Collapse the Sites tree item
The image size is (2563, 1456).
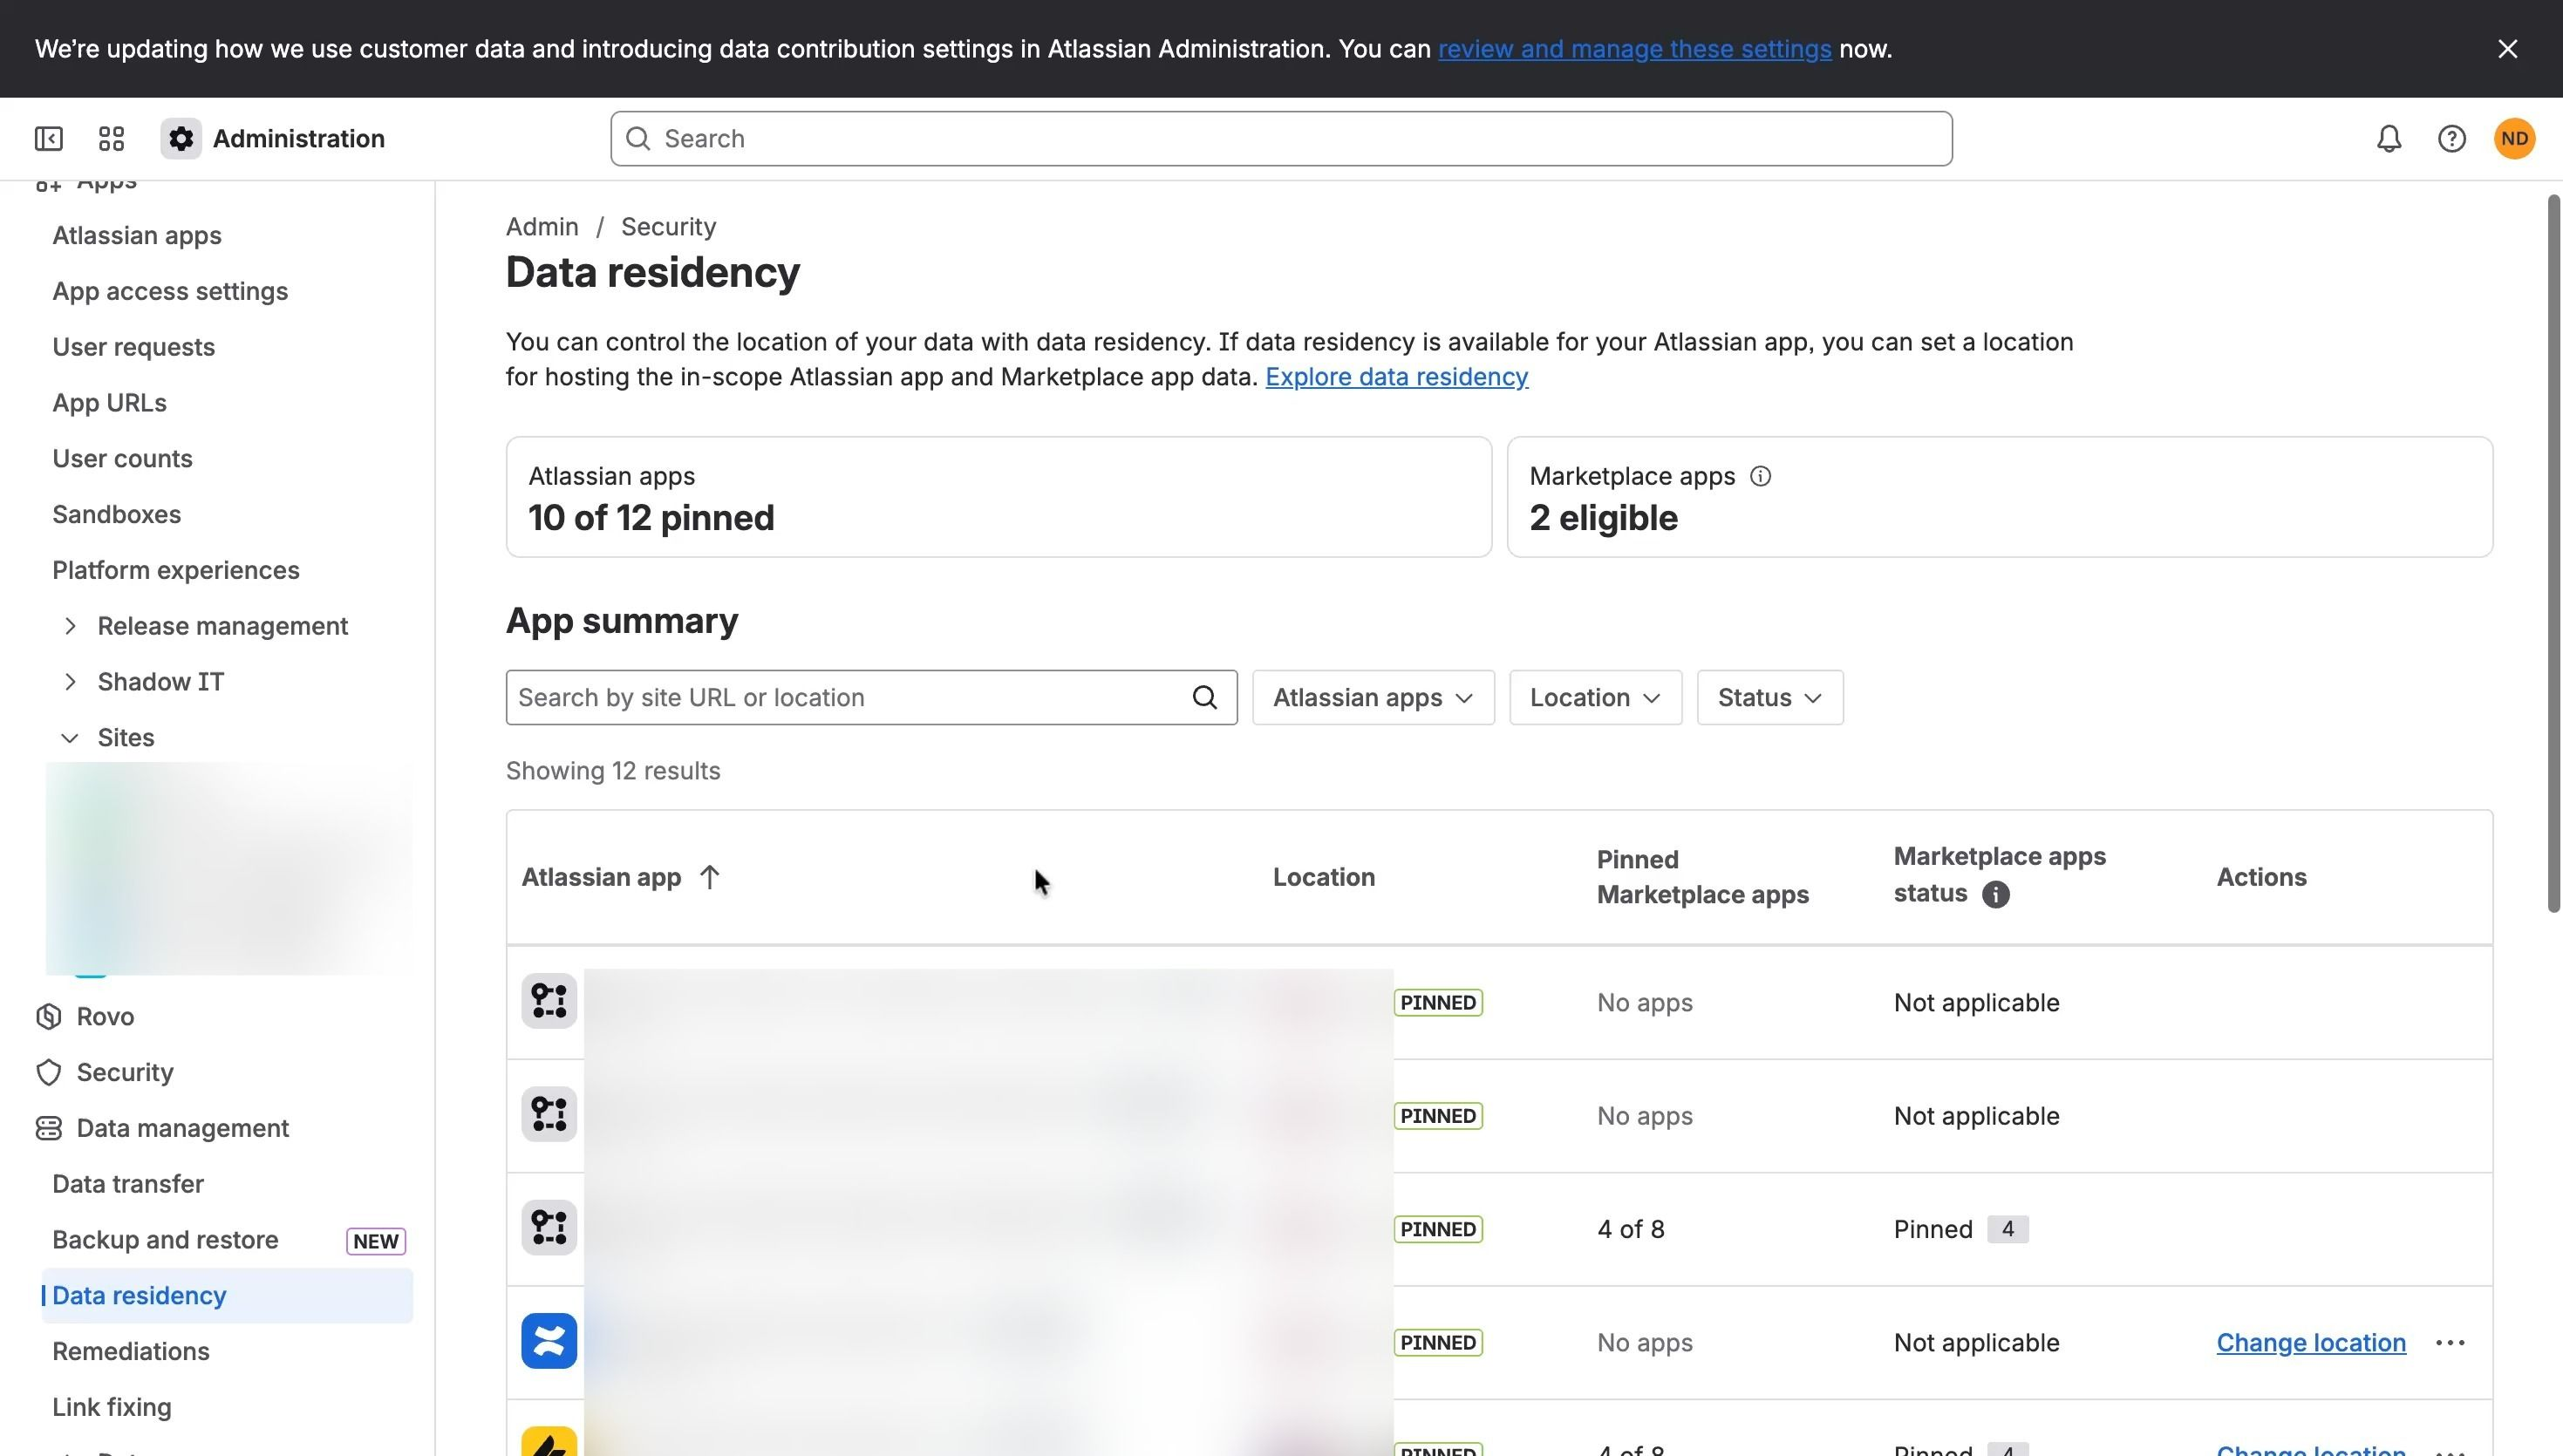(x=70, y=738)
